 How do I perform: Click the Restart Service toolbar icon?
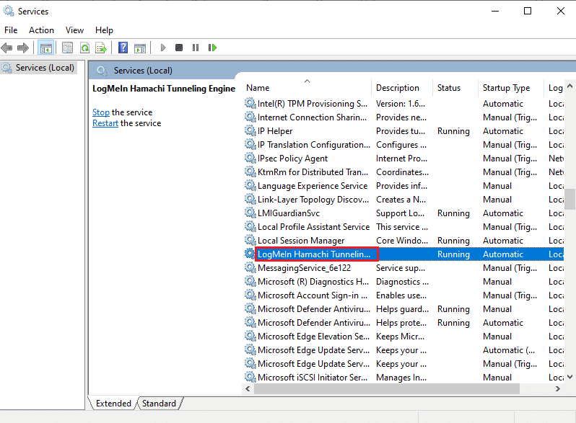[x=212, y=48]
